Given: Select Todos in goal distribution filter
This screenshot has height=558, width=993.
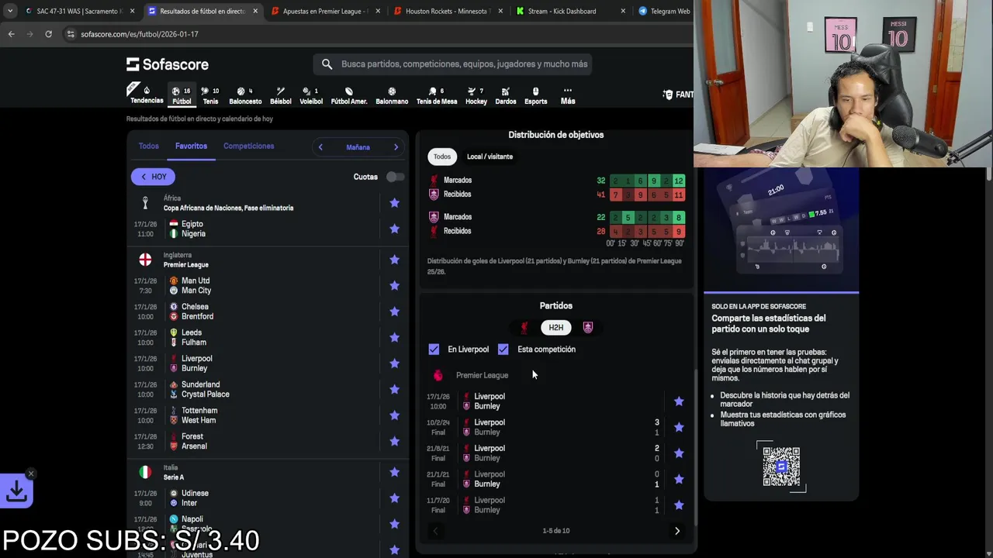Looking at the screenshot, I should [x=442, y=157].
